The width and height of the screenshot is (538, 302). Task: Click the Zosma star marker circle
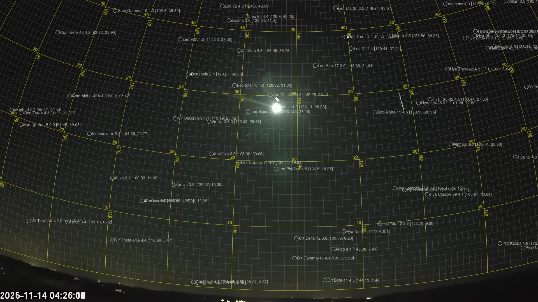tap(229, 20)
